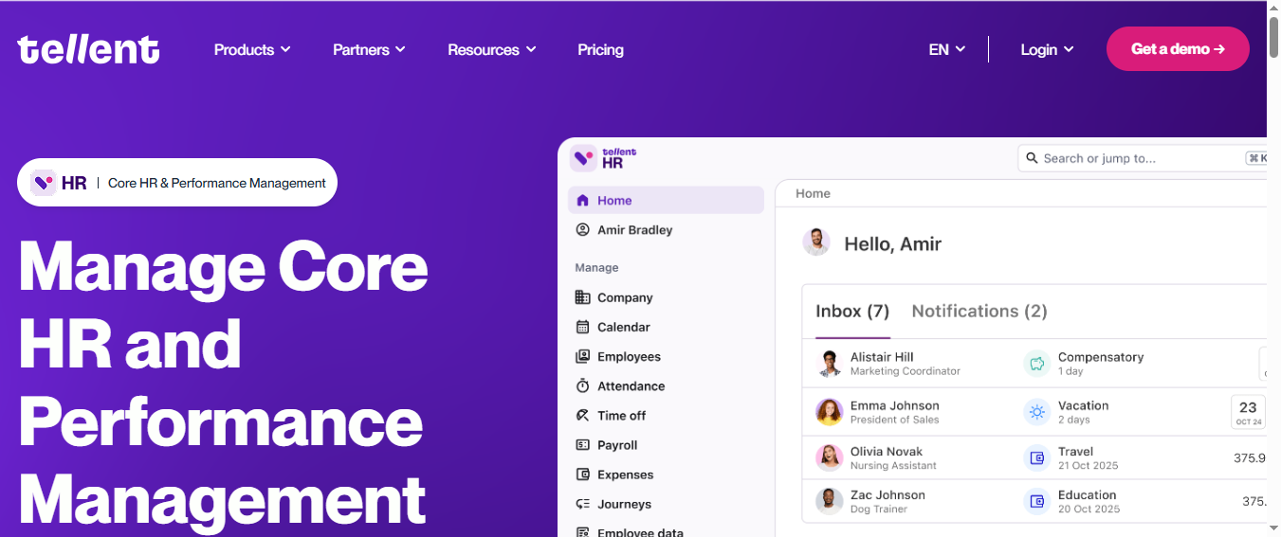This screenshot has height=537, width=1281.
Task: Open the Pricing page
Action: click(x=600, y=49)
